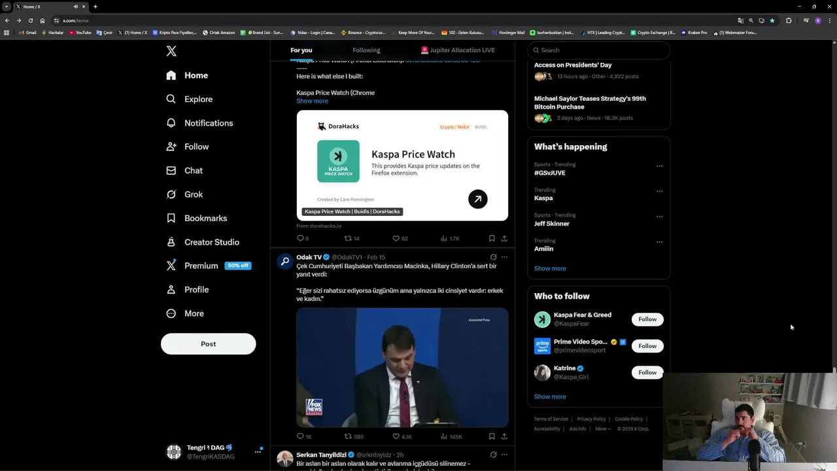Open more options on Odak TV tweet
Screen dimensions: 837x471
point(504,257)
